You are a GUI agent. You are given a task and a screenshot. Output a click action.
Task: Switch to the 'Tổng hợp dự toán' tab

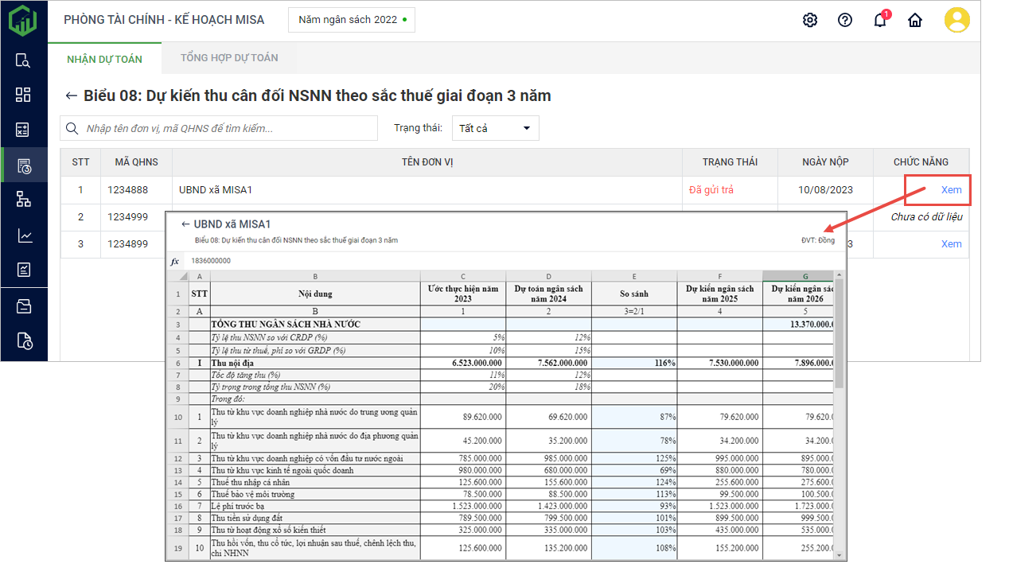[229, 58]
